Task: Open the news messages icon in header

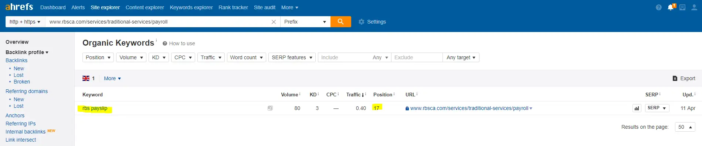Action: tap(682, 7)
